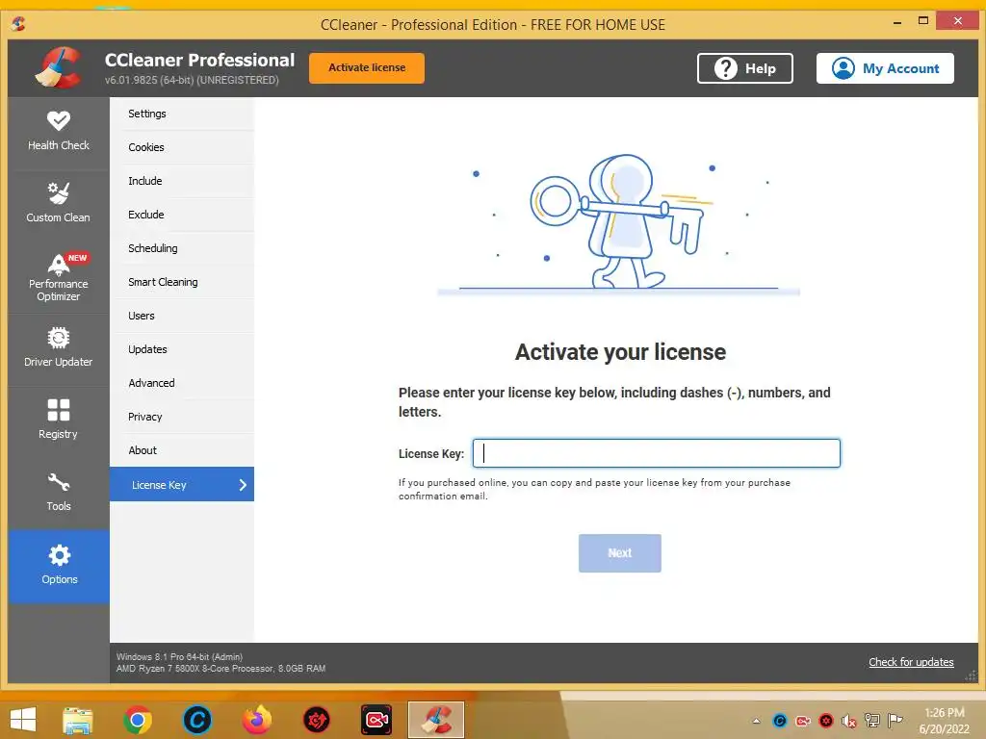Screen dimensions: 986x739
Task: Open the blue C app on taskbar
Action: (x=196, y=720)
